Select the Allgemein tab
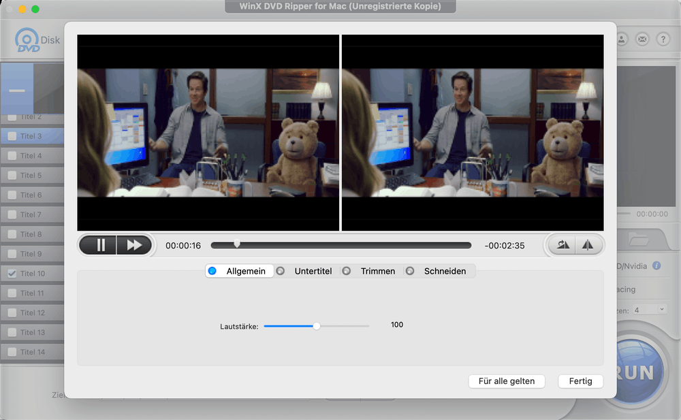The height and width of the screenshot is (420, 681). (239, 271)
